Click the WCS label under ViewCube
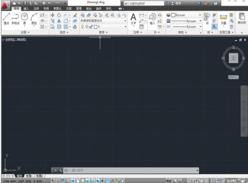The image size is (248, 183). click(233, 77)
